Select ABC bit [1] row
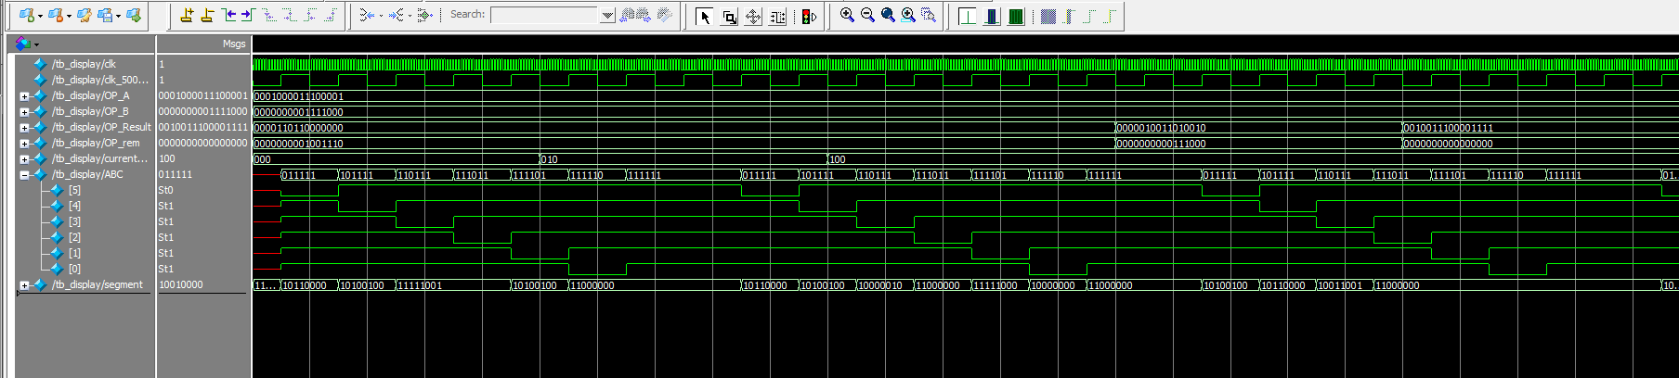 [x=74, y=253]
